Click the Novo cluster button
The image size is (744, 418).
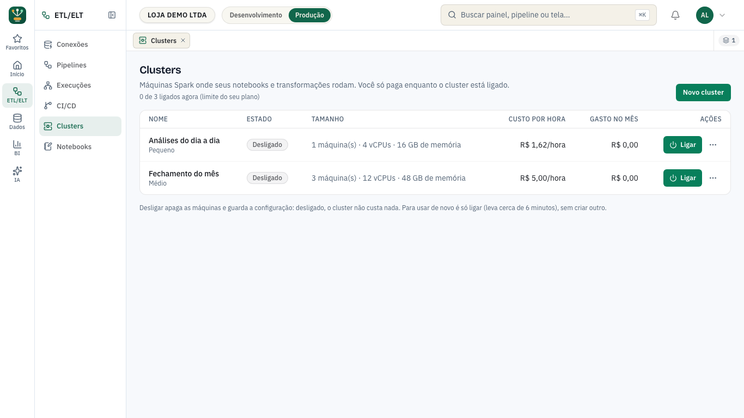point(703,93)
